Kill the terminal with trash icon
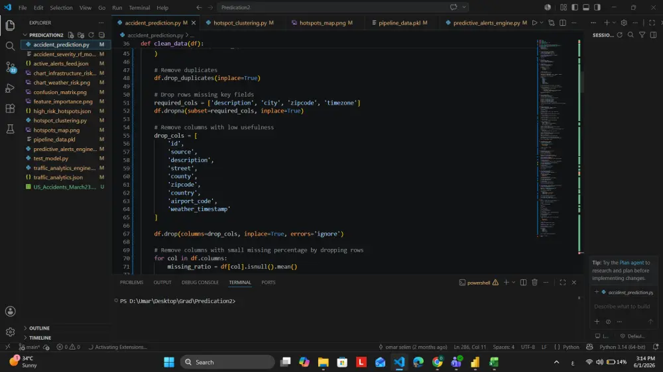663x372 pixels. 534,283
